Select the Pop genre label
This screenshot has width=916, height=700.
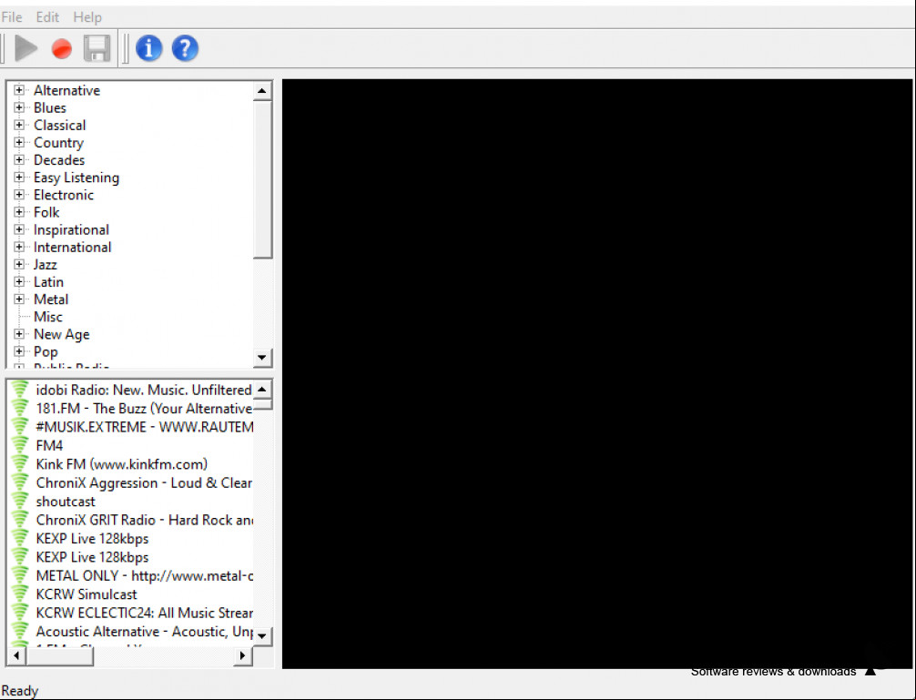tap(46, 352)
